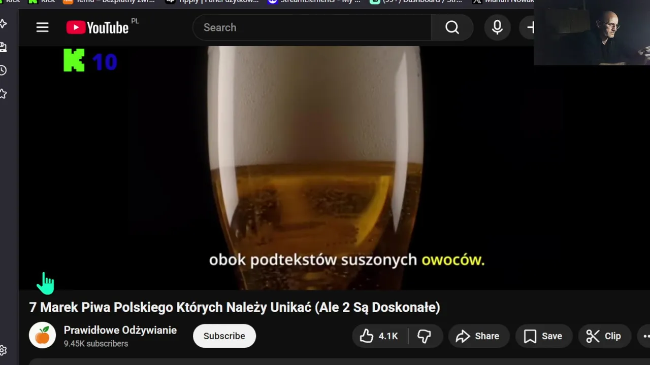Open the YouTube guide hamburger menu
650x365 pixels.
point(42,27)
